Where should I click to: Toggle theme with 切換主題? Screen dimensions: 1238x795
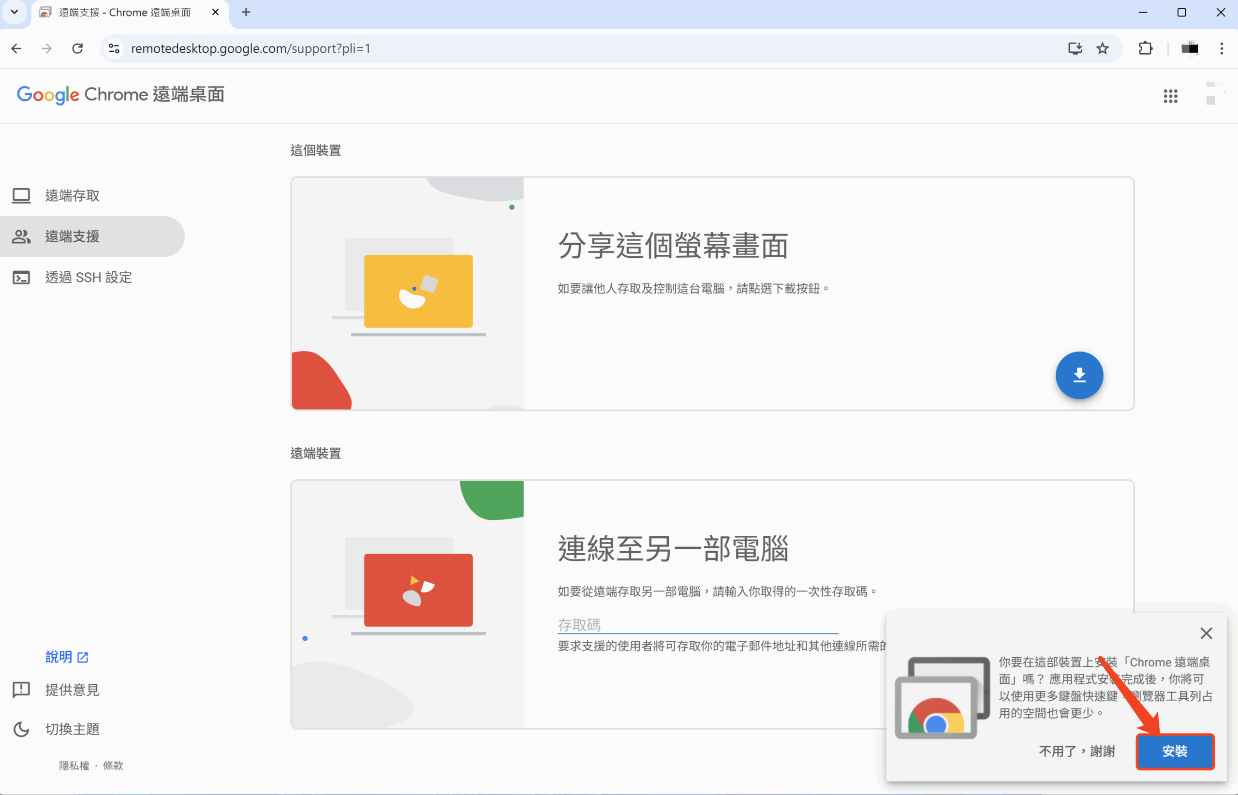click(56, 729)
